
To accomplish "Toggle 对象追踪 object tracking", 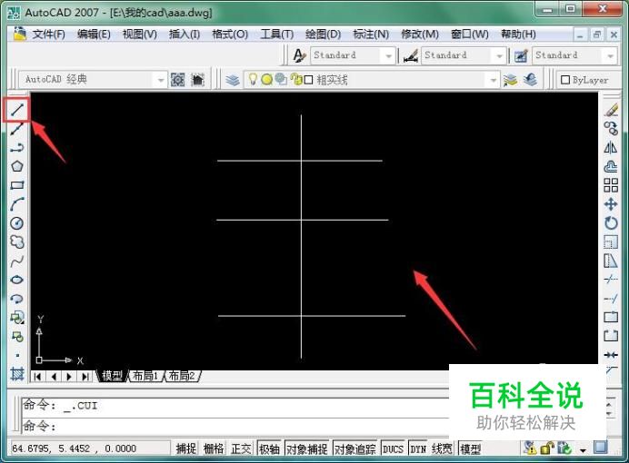I will 355,448.
